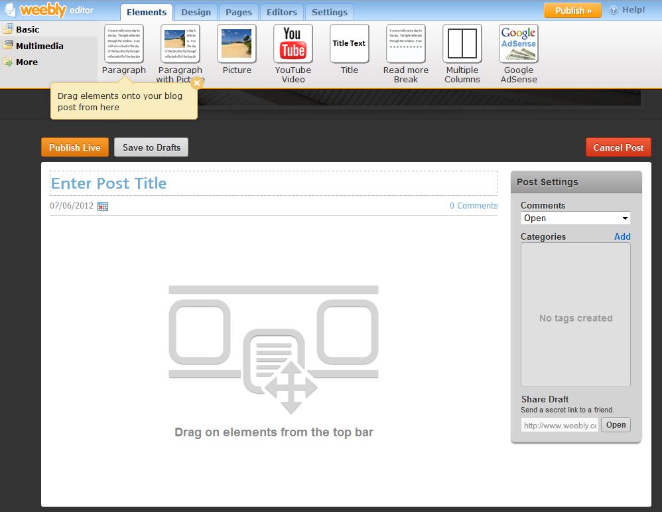The image size is (662, 512).
Task: Close the drag elements tooltip
Action: coord(196,83)
